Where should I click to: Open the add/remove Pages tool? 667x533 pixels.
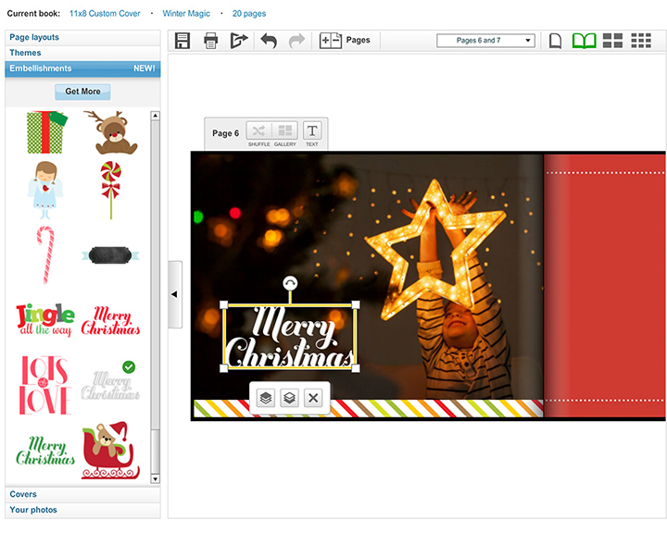[345, 41]
